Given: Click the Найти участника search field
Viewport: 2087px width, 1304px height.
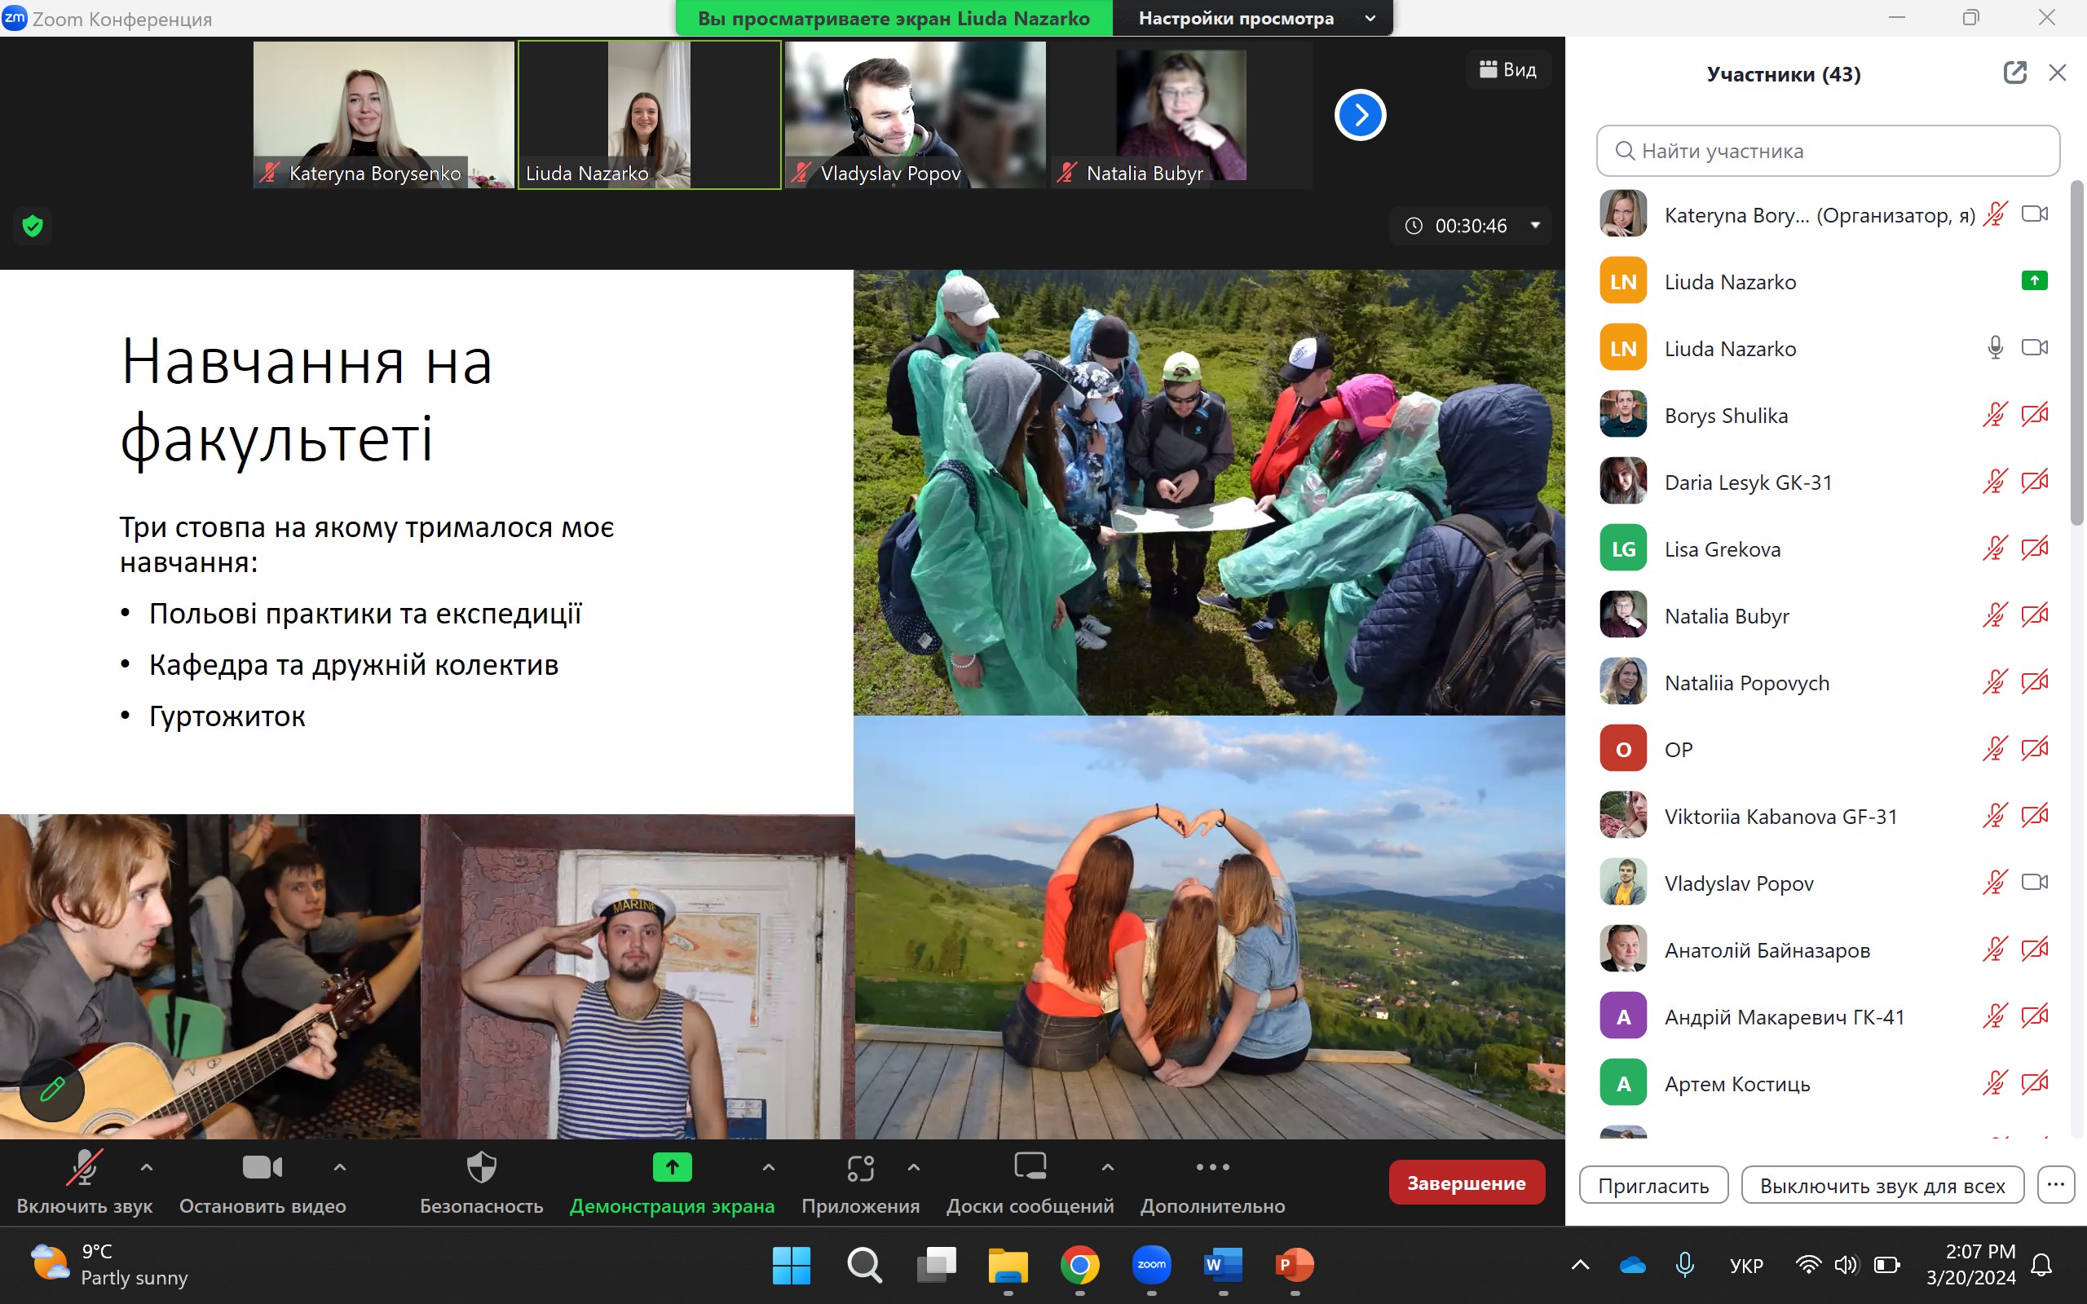Looking at the screenshot, I should click(1829, 151).
